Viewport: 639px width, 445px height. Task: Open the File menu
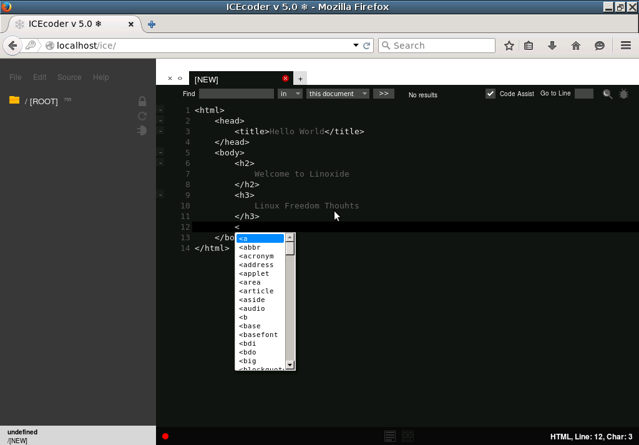pyautogui.click(x=16, y=77)
